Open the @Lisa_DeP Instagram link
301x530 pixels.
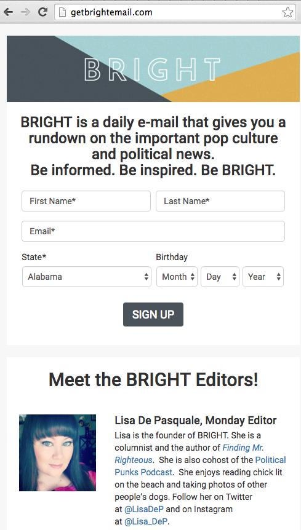click(x=146, y=521)
